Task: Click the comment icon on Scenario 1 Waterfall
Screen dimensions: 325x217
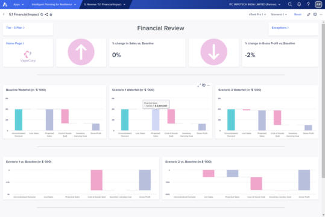Action: point(204,85)
